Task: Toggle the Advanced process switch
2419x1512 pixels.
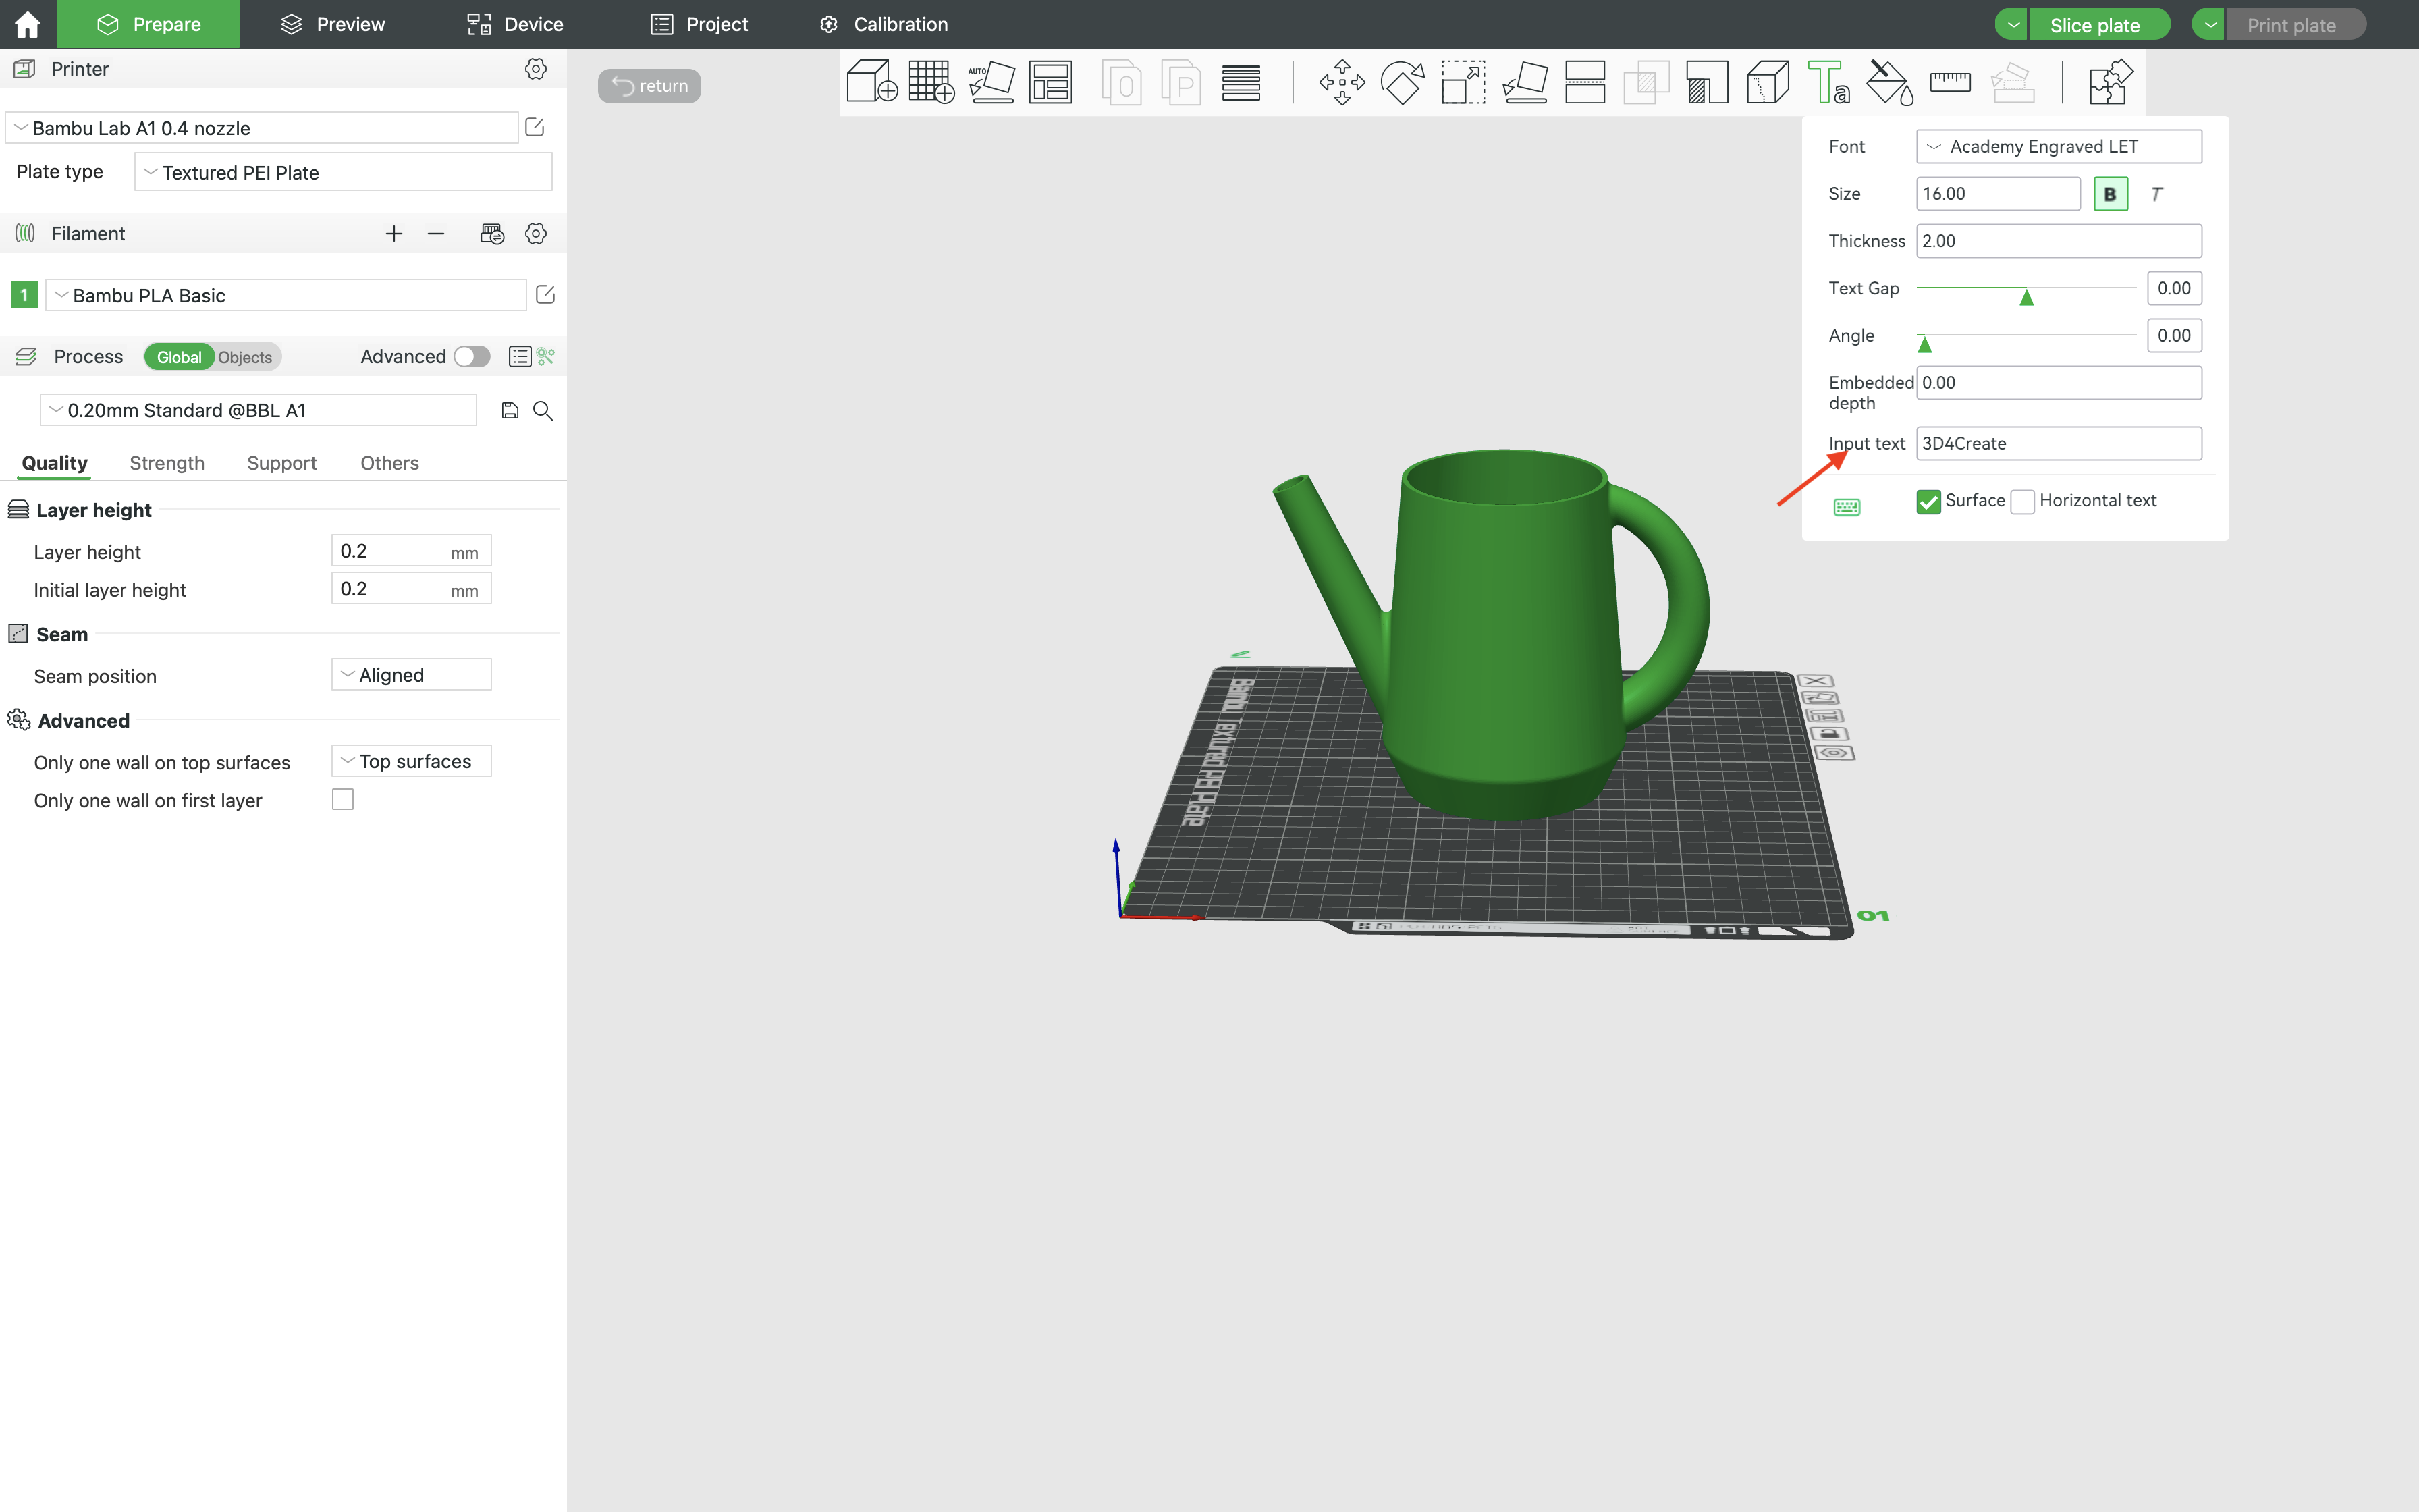Action: [472, 357]
